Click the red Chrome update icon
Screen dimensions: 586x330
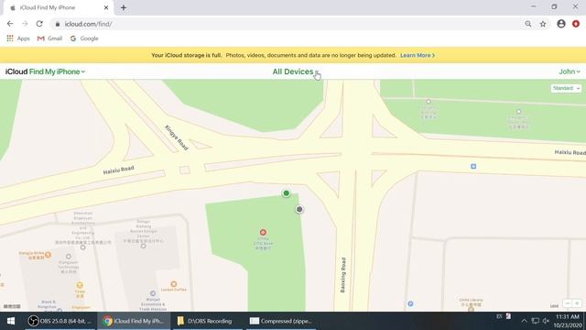pos(576,24)
